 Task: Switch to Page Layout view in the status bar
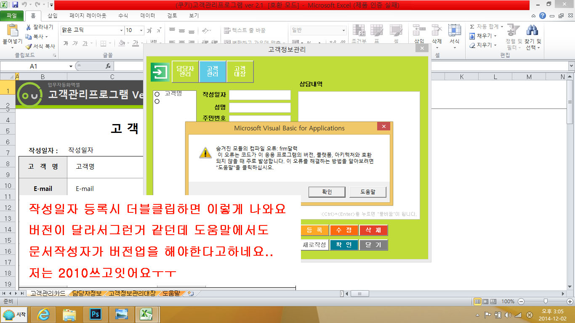485,302
